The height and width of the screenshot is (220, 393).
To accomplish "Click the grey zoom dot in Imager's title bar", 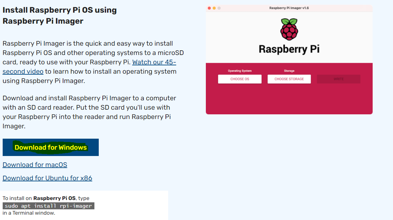I will (219, 8).
